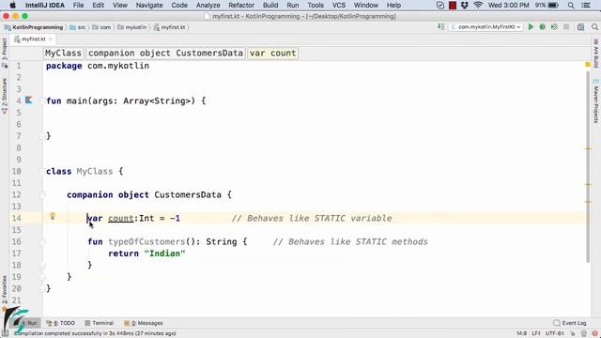Click Spotlight search in macOS menu bar
601x338 pixels.
tap(571, 6)
